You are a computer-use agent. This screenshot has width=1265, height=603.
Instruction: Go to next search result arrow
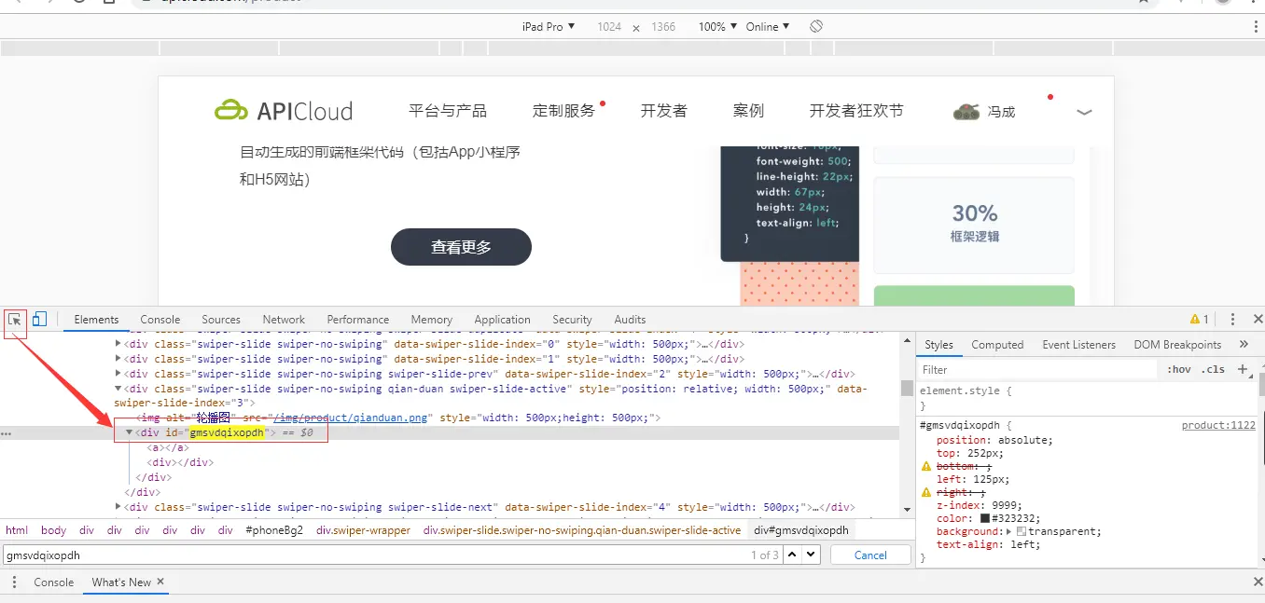click(x=811, y=555)
